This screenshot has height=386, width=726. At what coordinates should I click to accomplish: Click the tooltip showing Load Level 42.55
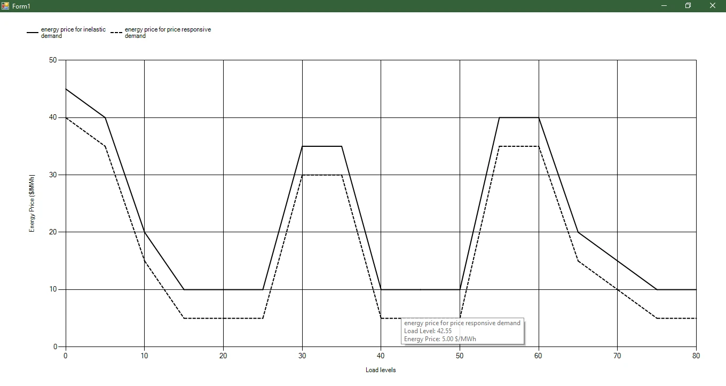pos(462,331)
